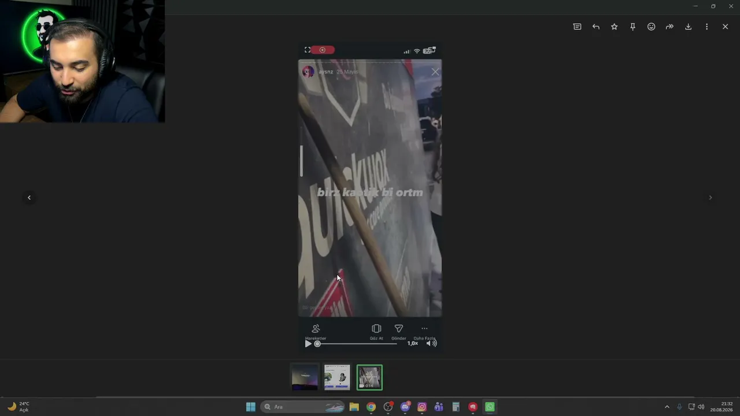
Task: Open the go-to-message icon in the viewer toolbar
Action: (x=577, y=27)
